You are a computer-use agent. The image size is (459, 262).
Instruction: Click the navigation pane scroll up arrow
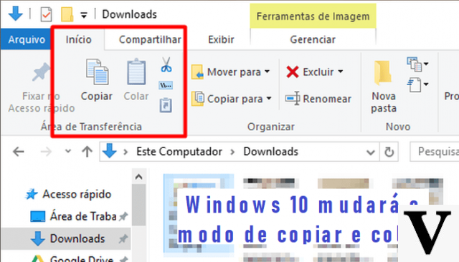[138, 177]
